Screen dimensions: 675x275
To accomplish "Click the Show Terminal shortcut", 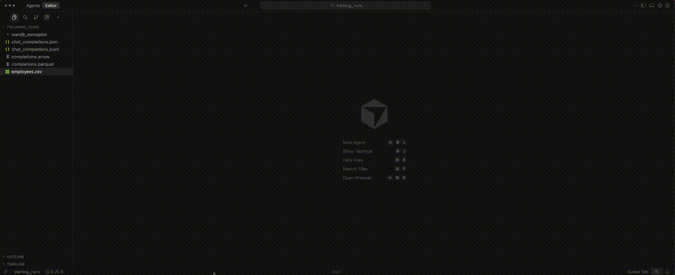I will (375, 152).
